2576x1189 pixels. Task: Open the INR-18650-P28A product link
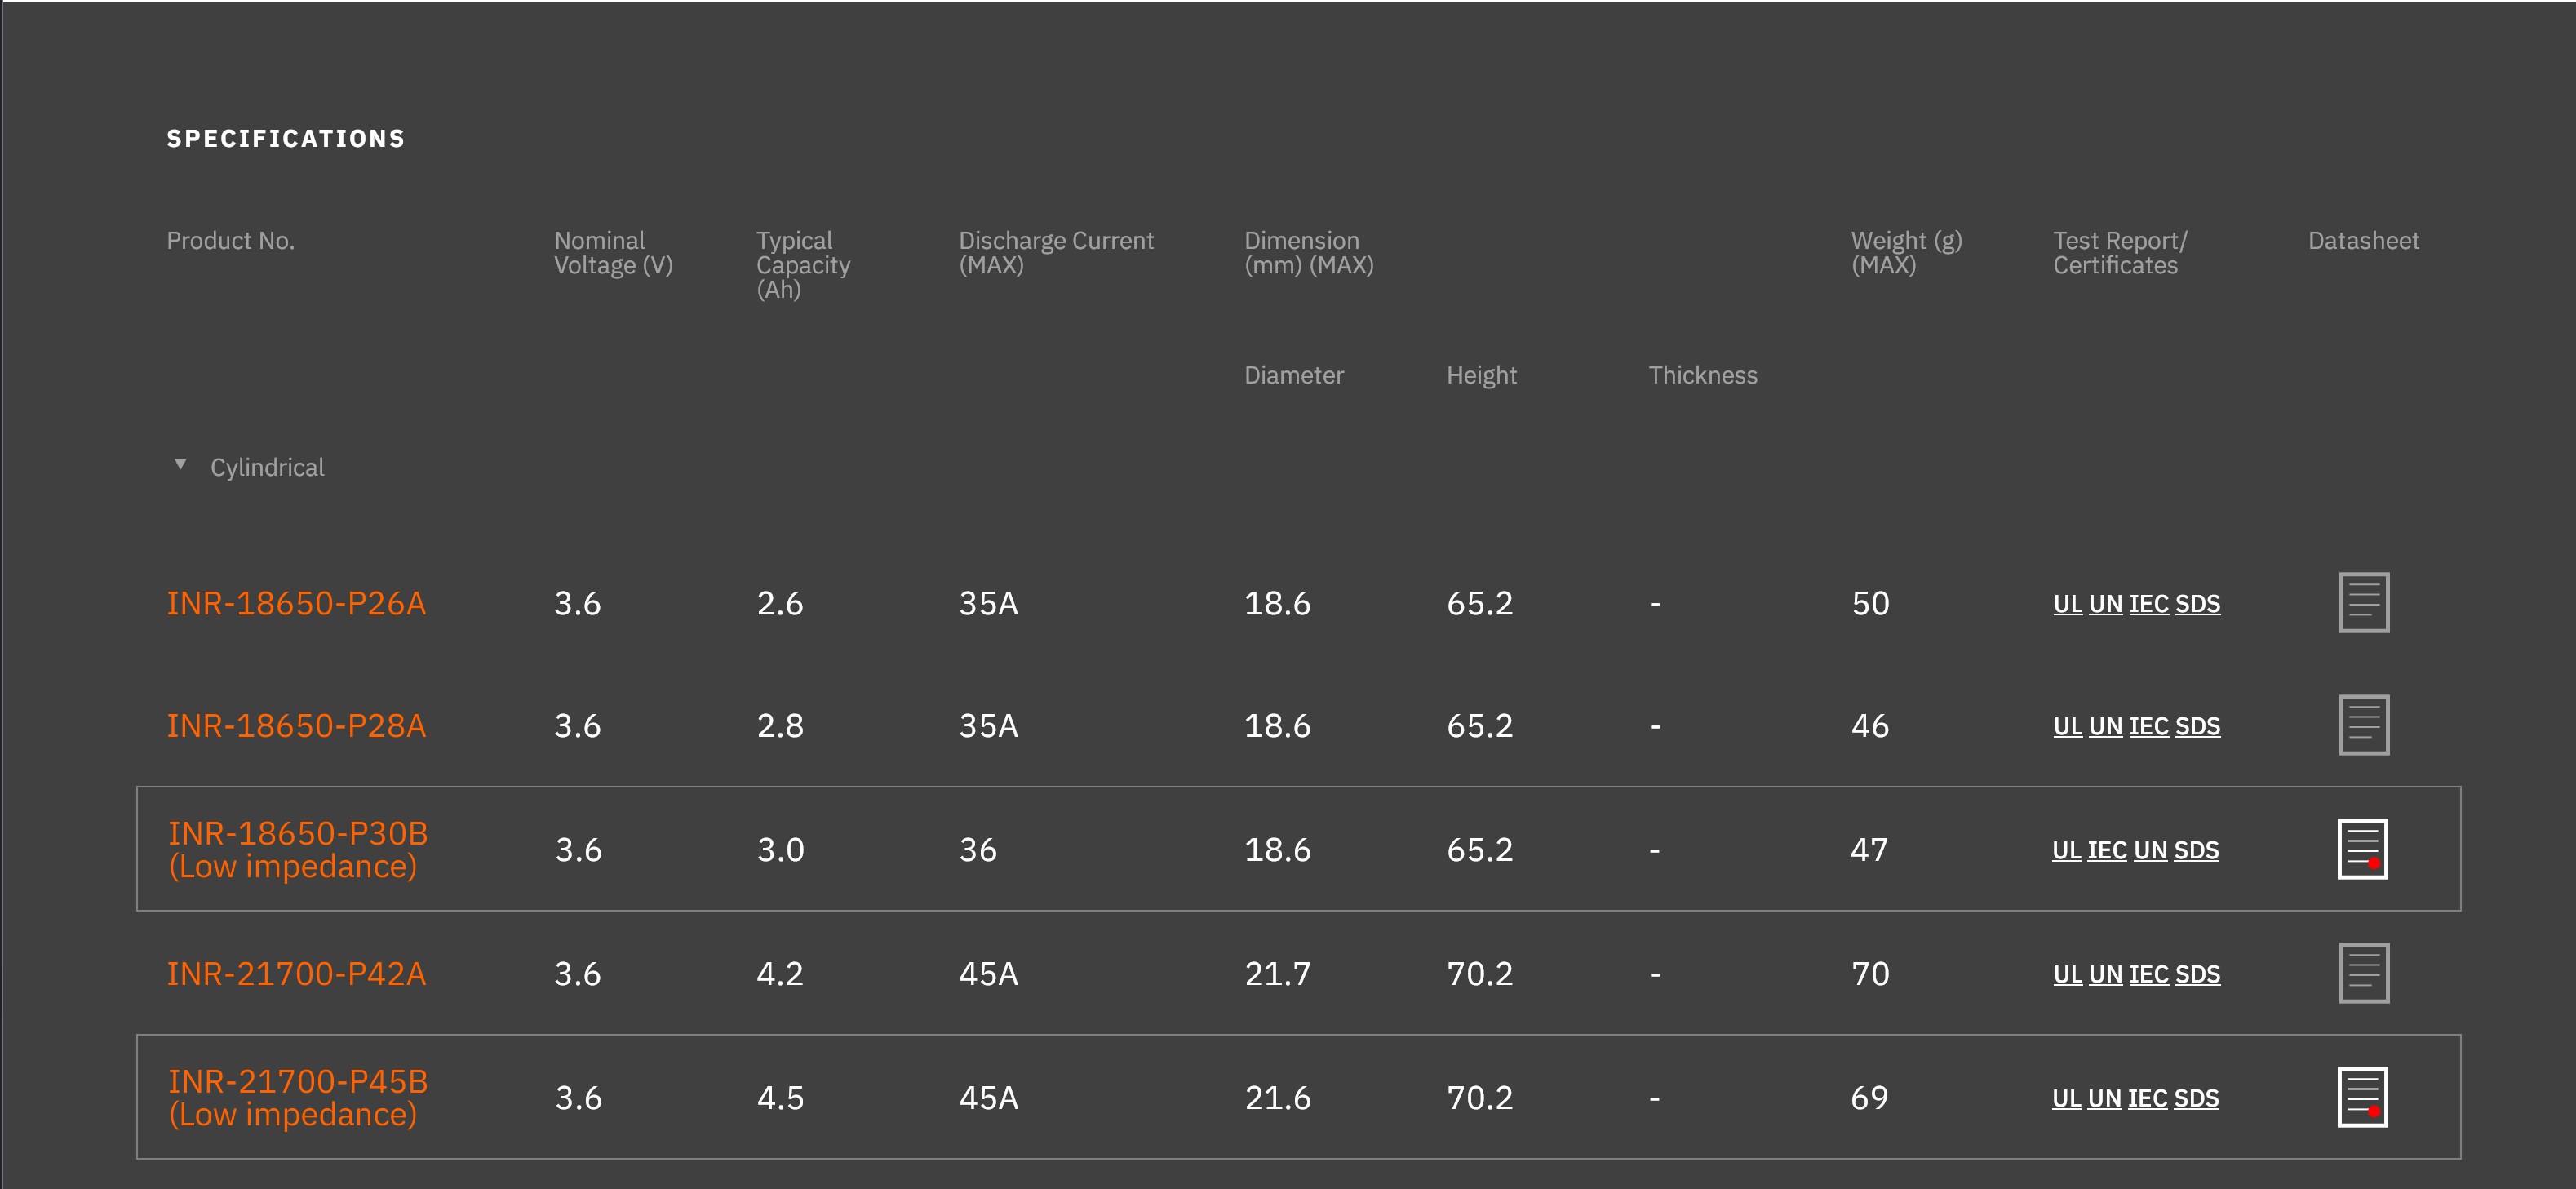[x=296, y=726]
